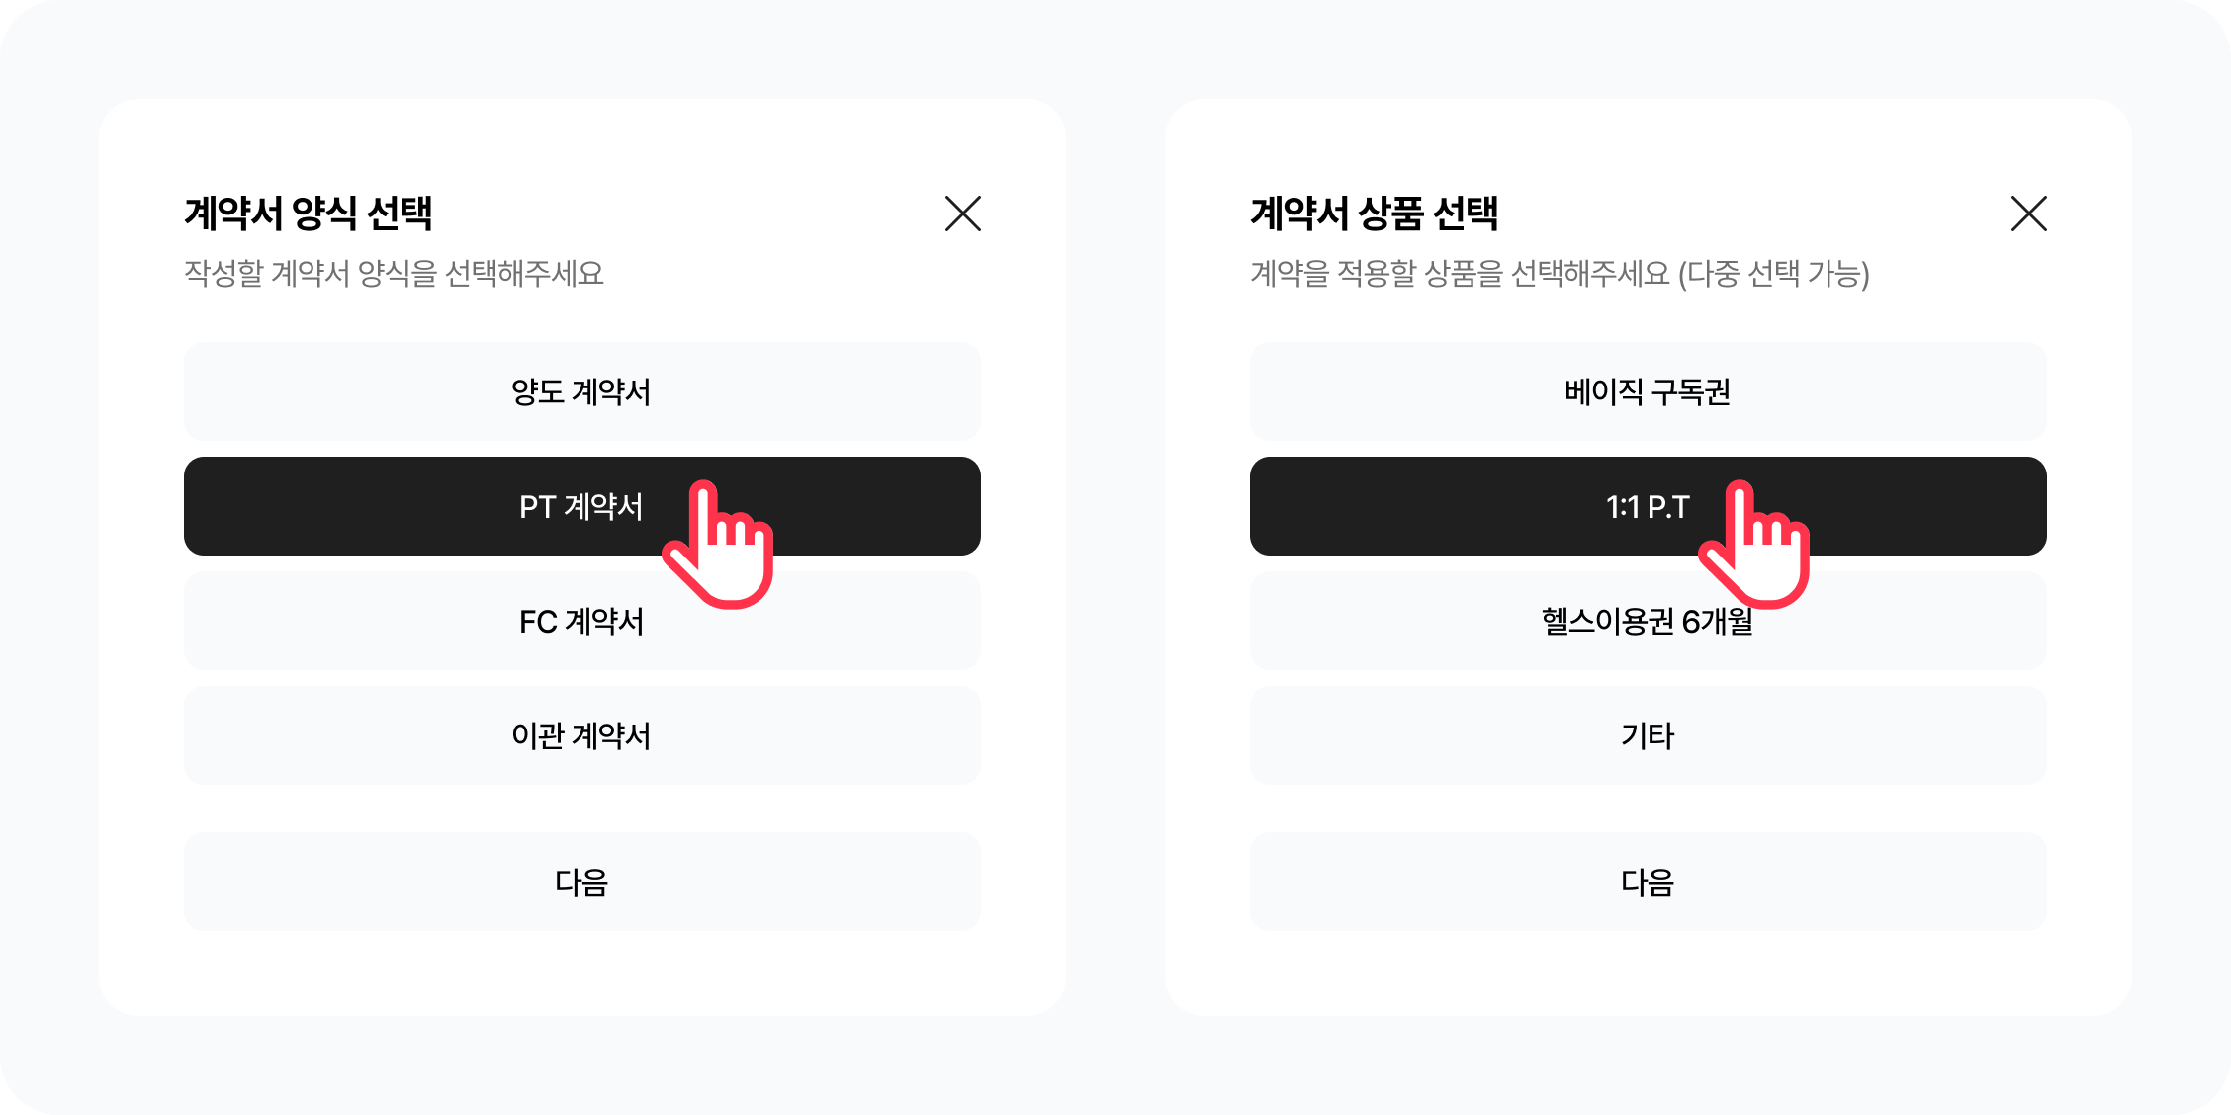
Task: Click empty space below 다음 in 양식 선택 card
Action: click(581, 973)
